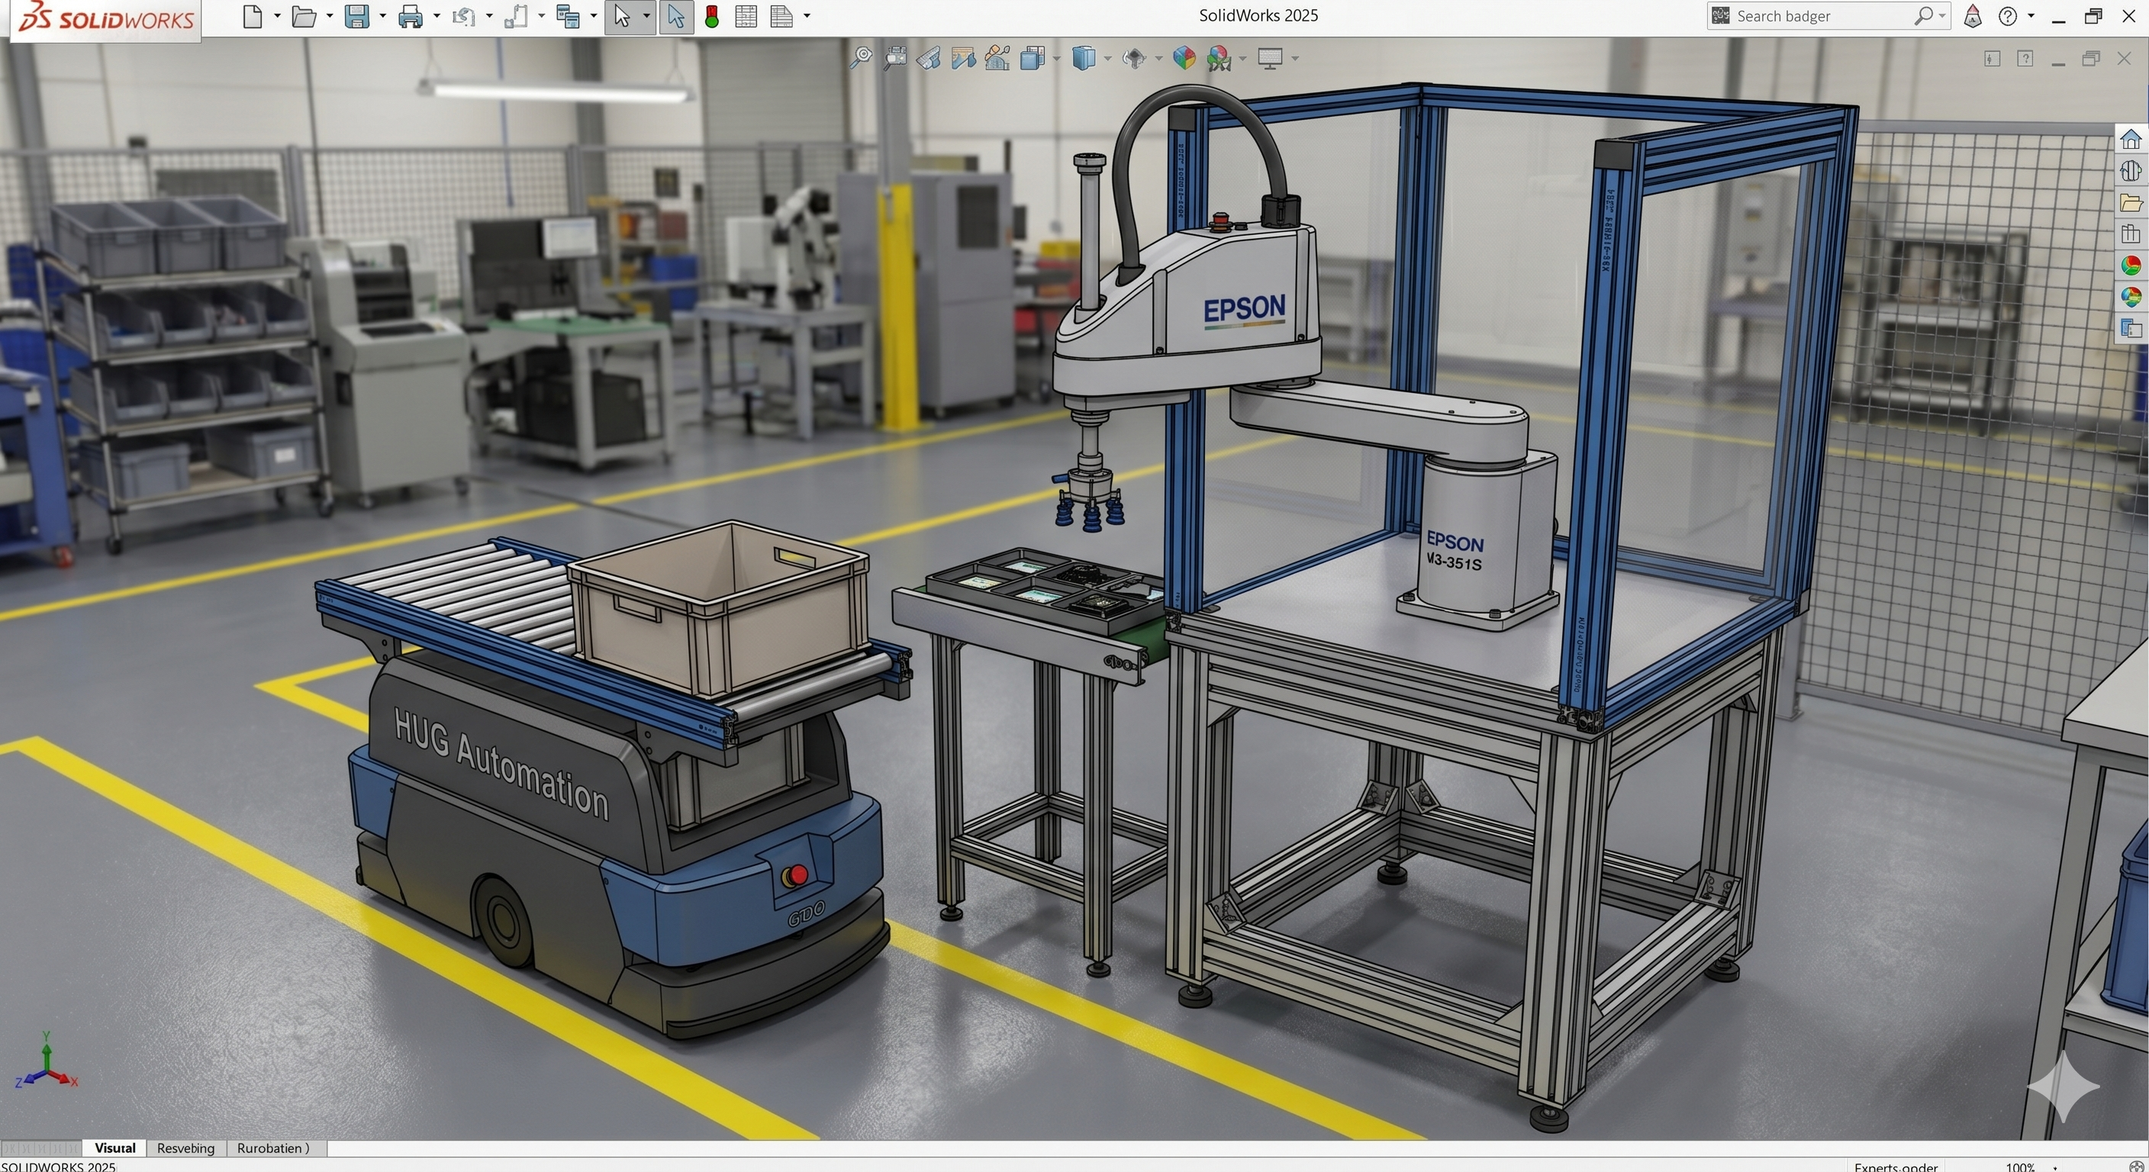
Task: Click the Options document list icon
Action: (781, 16)
